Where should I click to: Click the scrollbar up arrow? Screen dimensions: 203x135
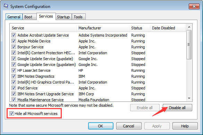point(189,27)
